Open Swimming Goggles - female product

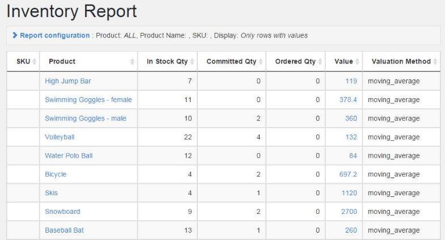point(88,100)
